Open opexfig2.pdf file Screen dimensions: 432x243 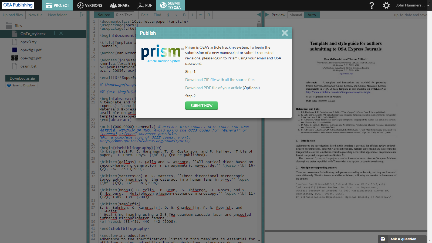[x=31, y=58]
